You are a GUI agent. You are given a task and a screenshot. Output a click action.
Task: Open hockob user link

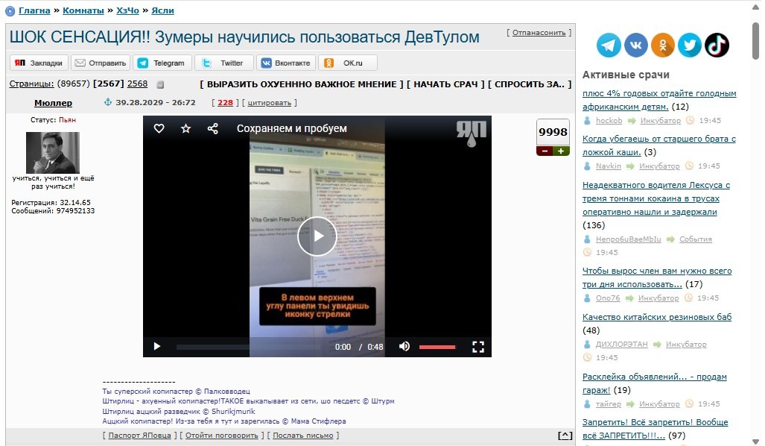pos(609,121)
